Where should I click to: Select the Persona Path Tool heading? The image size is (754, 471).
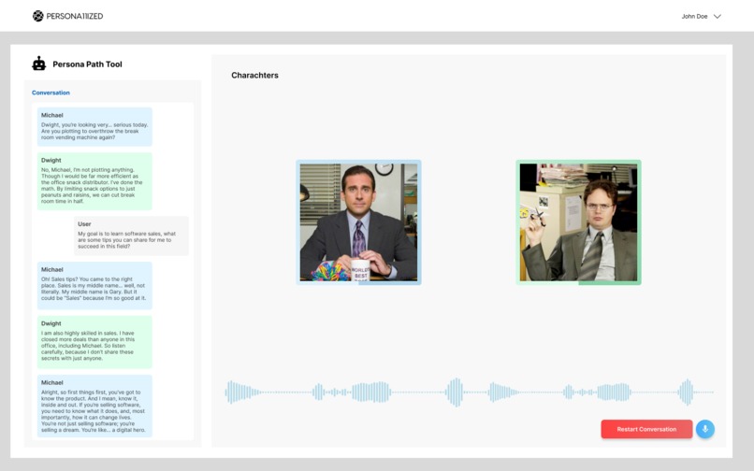click(x=87, y=64)
